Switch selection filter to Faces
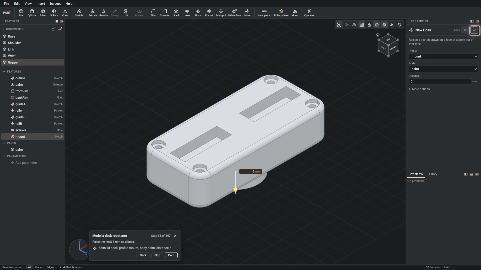This screenshot has width=481, height=270. [x=39, y=267]
